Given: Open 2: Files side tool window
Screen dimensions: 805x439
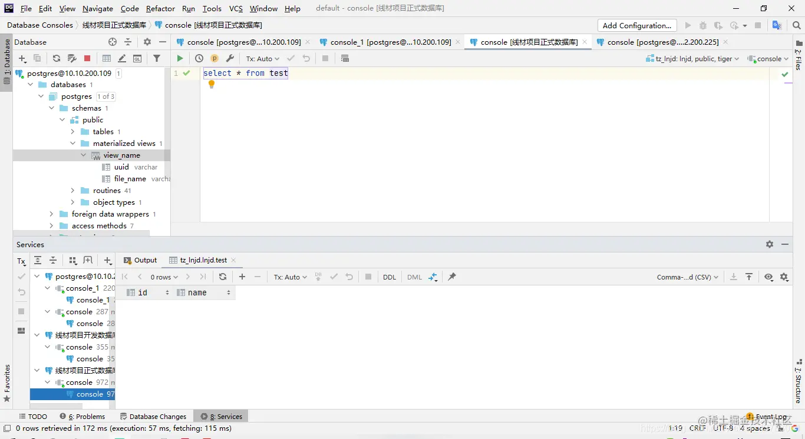Looking at the screenshot, I should click(x=799, y=56).
